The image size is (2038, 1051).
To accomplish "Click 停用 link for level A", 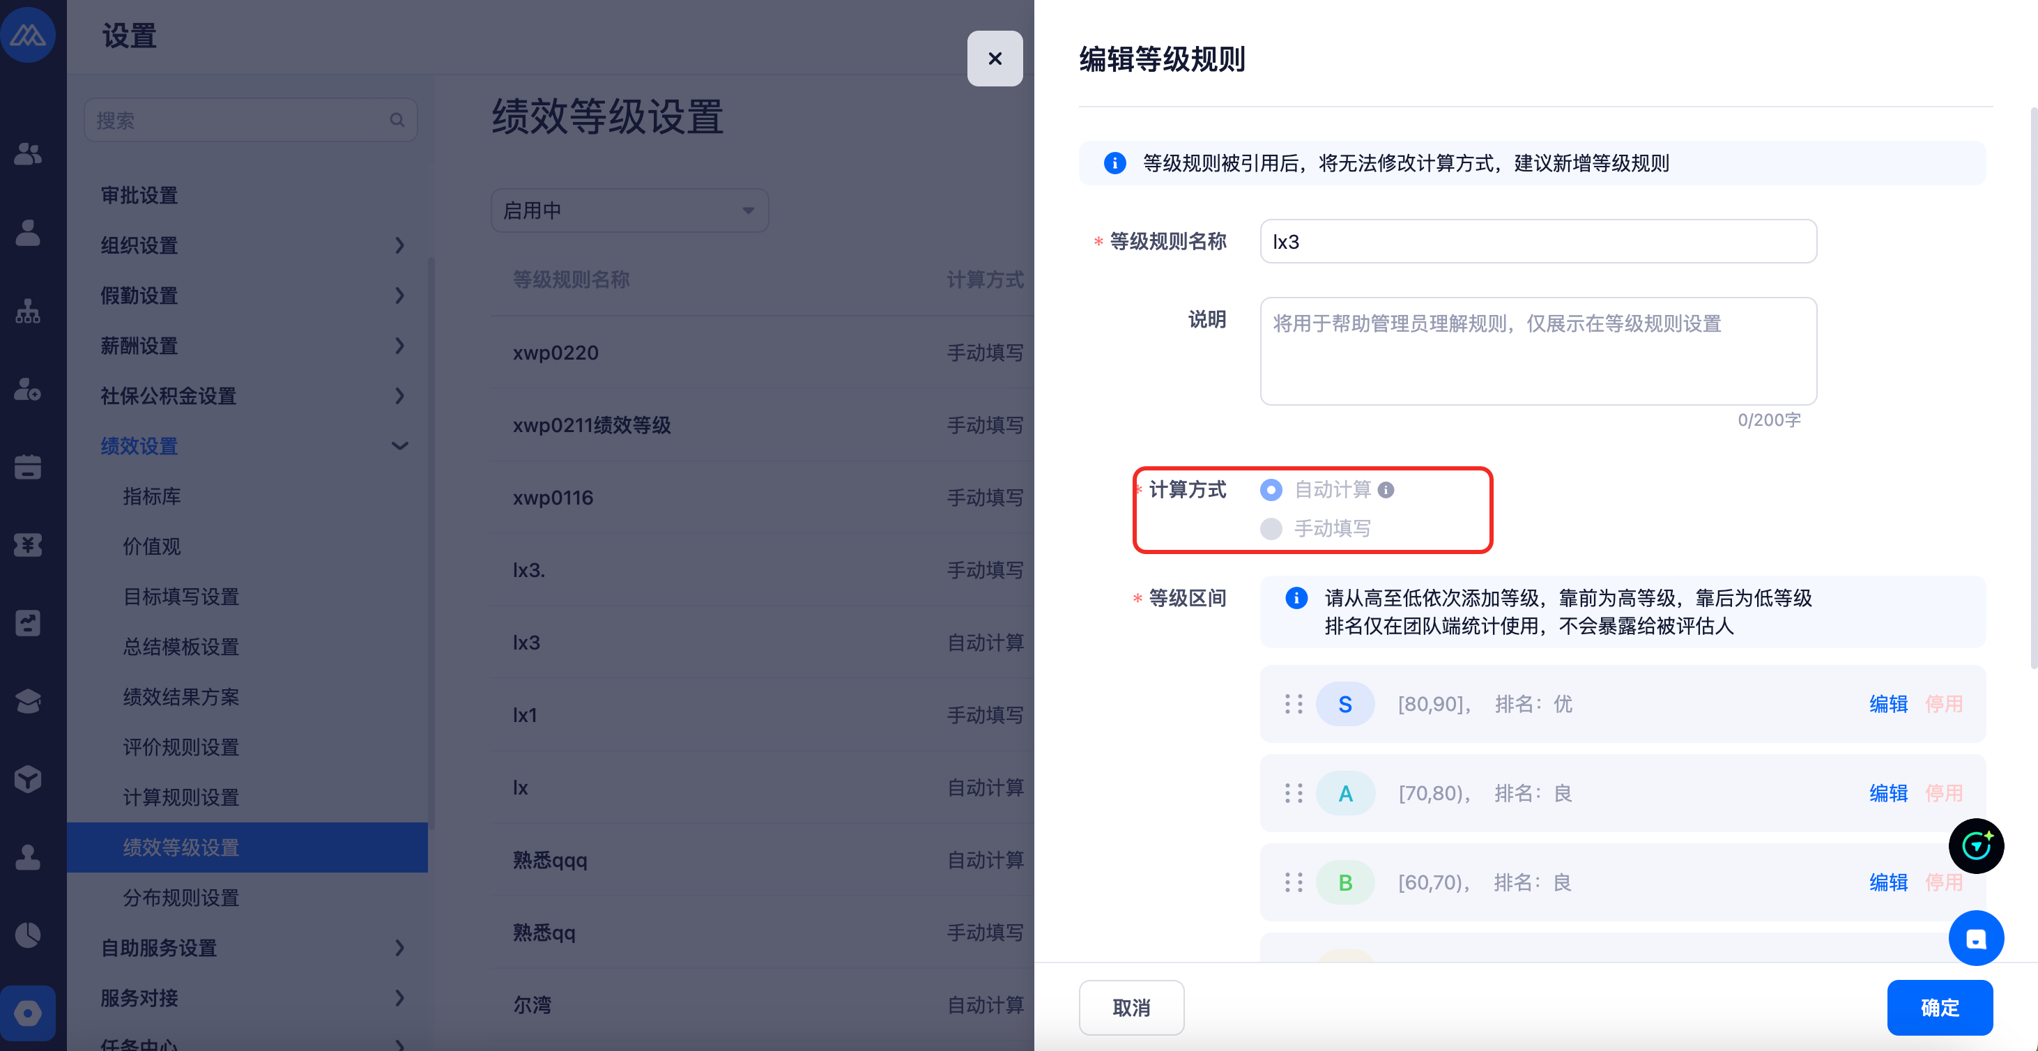I will pos(1943,793).
